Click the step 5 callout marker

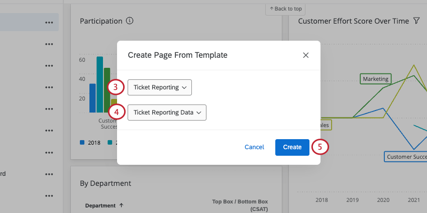click(x=319, y=147)
